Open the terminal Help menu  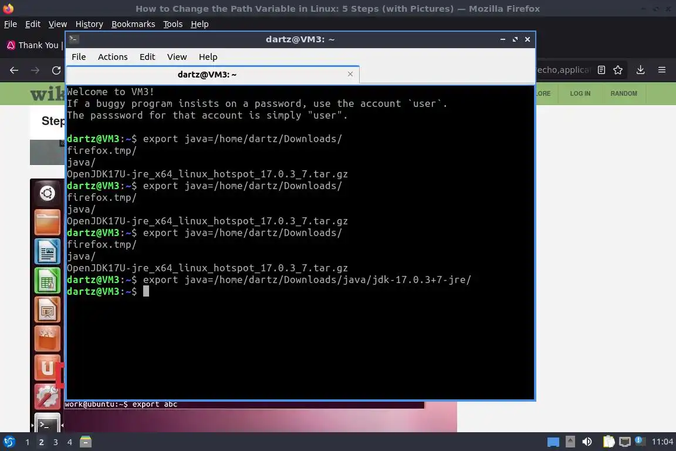[208, 57]
